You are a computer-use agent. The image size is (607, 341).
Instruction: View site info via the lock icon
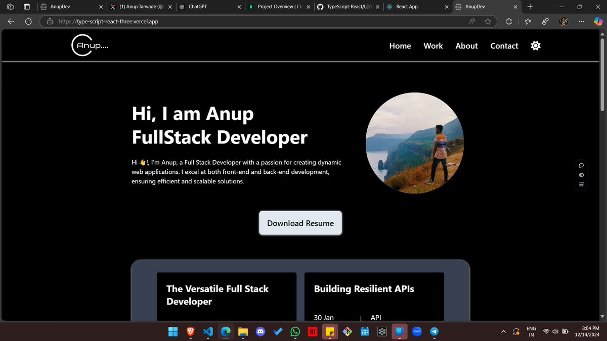point(50,22)
